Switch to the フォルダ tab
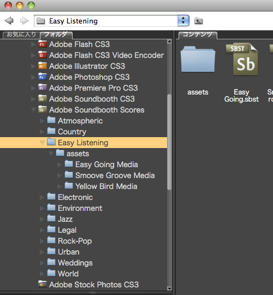This screenshot has width=273, height=295. tap(56, 34)
